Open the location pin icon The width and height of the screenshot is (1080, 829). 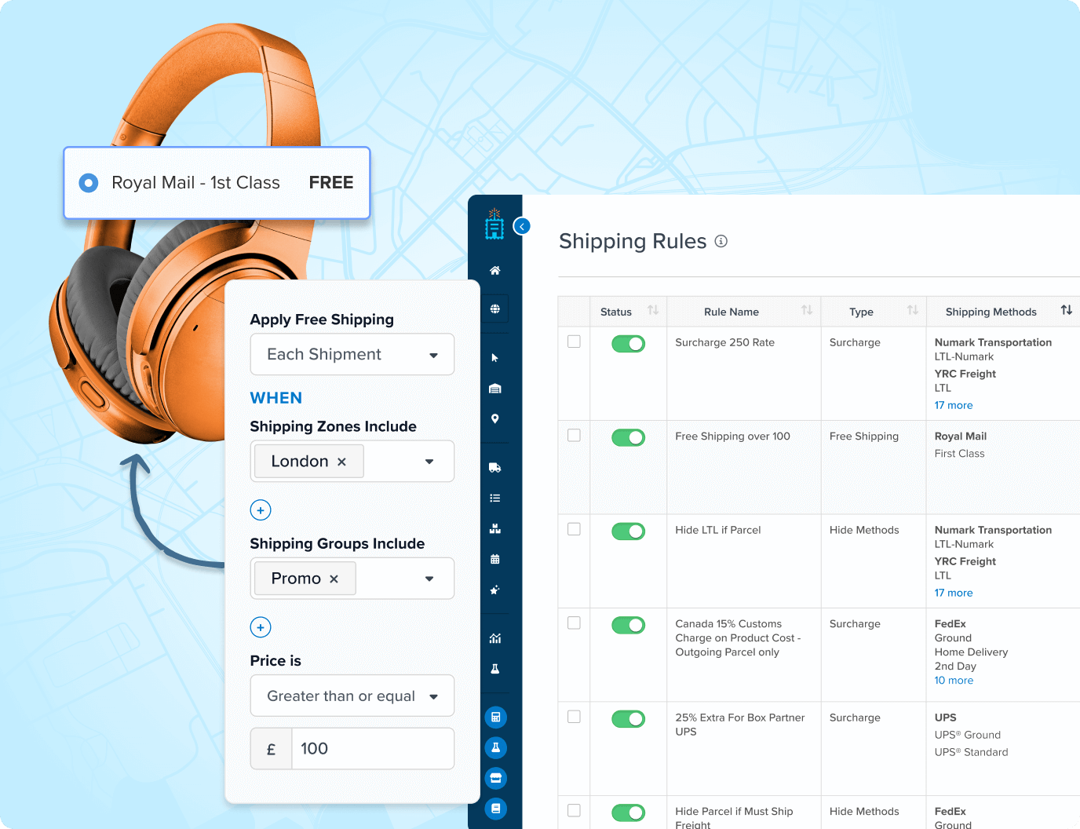pos(494,418)
